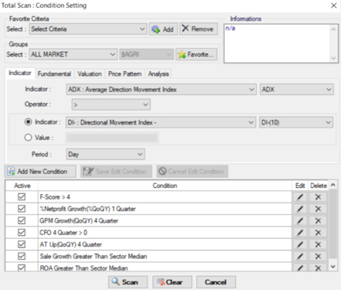Edit the F-Score > 4 condition

pos(300,197)
